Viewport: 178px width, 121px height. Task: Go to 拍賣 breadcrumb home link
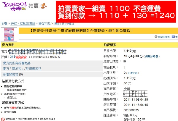(4, 24)
